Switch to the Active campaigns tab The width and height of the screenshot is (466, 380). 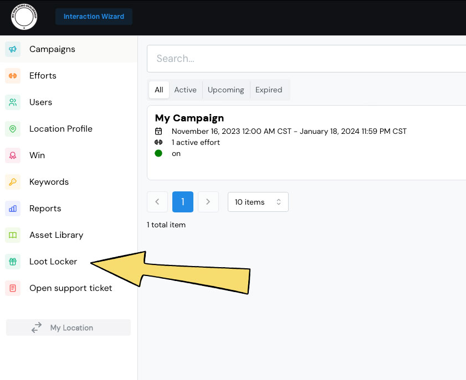click(x=185, y=90)
